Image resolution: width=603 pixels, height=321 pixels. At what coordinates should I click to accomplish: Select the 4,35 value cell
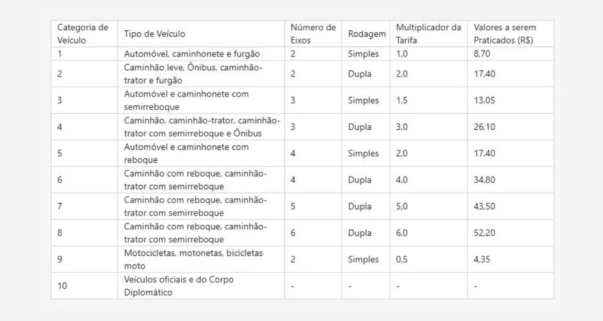coord(482,259)
